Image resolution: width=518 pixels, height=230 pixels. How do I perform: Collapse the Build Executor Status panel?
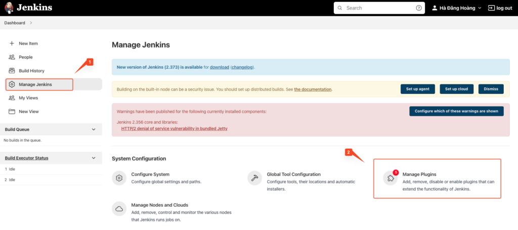click(x=94, y=158)
